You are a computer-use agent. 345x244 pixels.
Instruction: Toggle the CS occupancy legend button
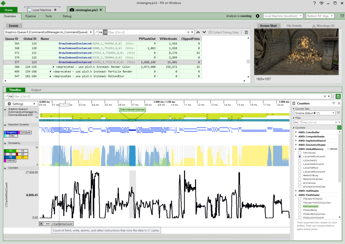22,157
